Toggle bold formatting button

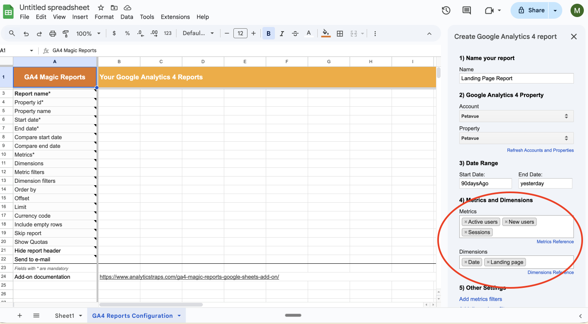click(269, 34)
